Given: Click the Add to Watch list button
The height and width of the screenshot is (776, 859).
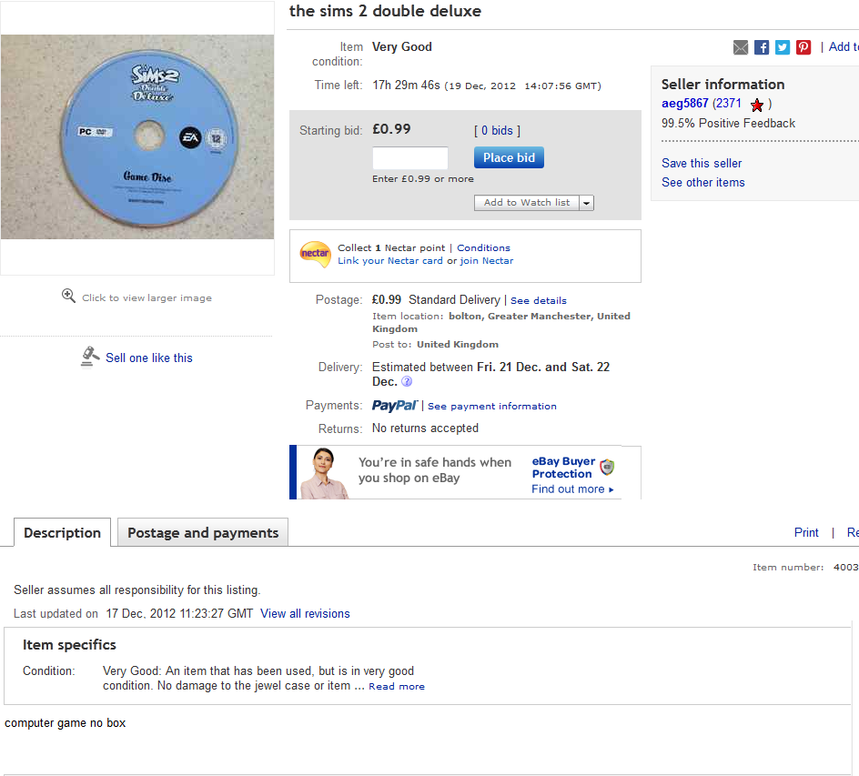Looking at the screenshot, I should pyautogui.click(x=527, y=203).
